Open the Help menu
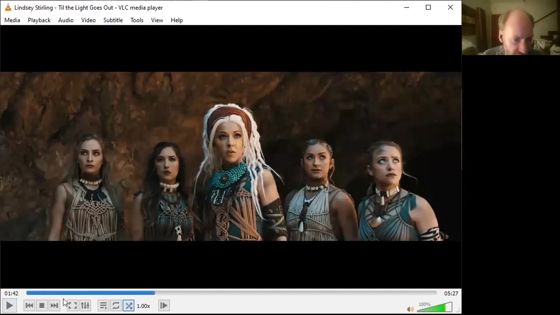Viewport: 560px width, 315px height. pos(177,20)
